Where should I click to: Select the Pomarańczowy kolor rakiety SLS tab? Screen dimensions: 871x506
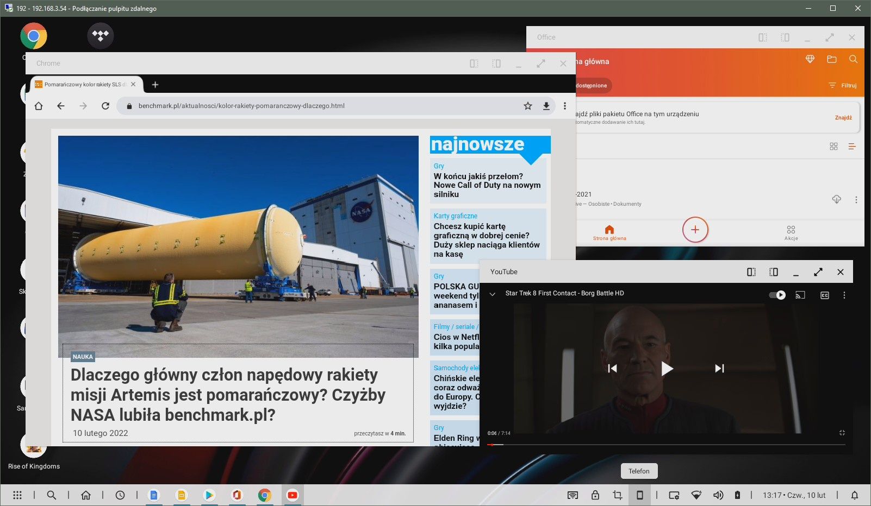click(x=87, y=84)
